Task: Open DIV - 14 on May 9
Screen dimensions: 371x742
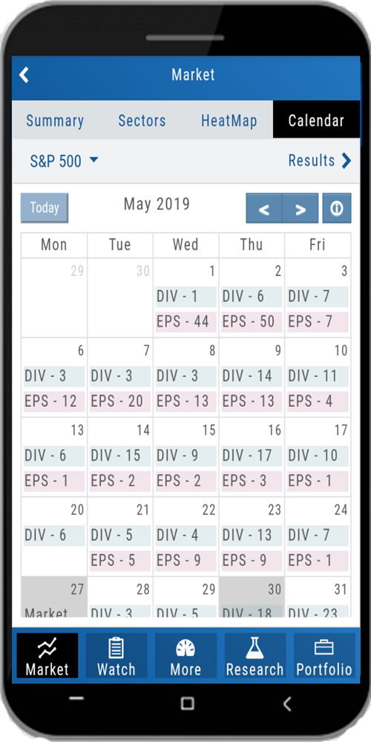Action: [252, 376]
